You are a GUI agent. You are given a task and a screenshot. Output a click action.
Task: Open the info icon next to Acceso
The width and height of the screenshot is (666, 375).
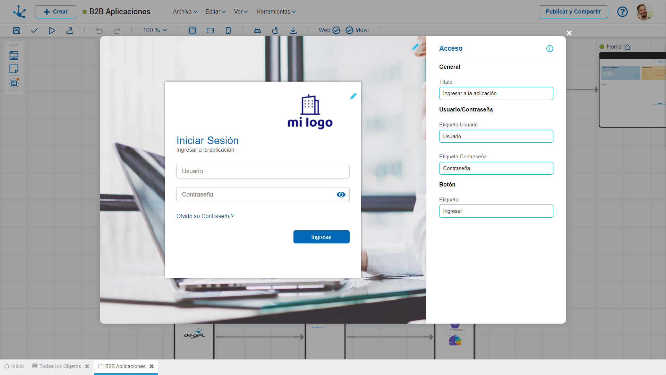pyautogui.click(x=549, y=49)
